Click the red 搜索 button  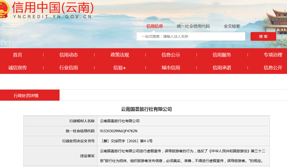click(263, 36)
